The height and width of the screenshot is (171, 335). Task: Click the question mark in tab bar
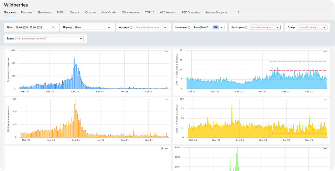click(239, 12)
